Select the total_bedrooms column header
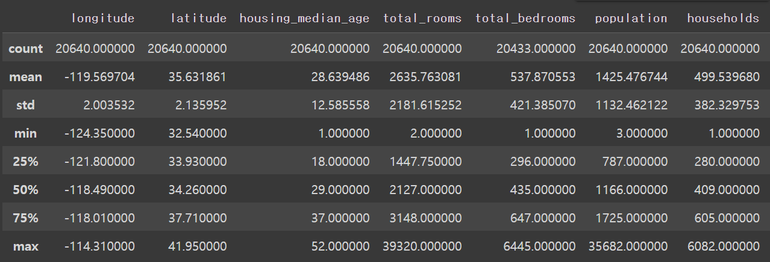The width and height of the screenshot is (770, 262). tap(525, 19)
